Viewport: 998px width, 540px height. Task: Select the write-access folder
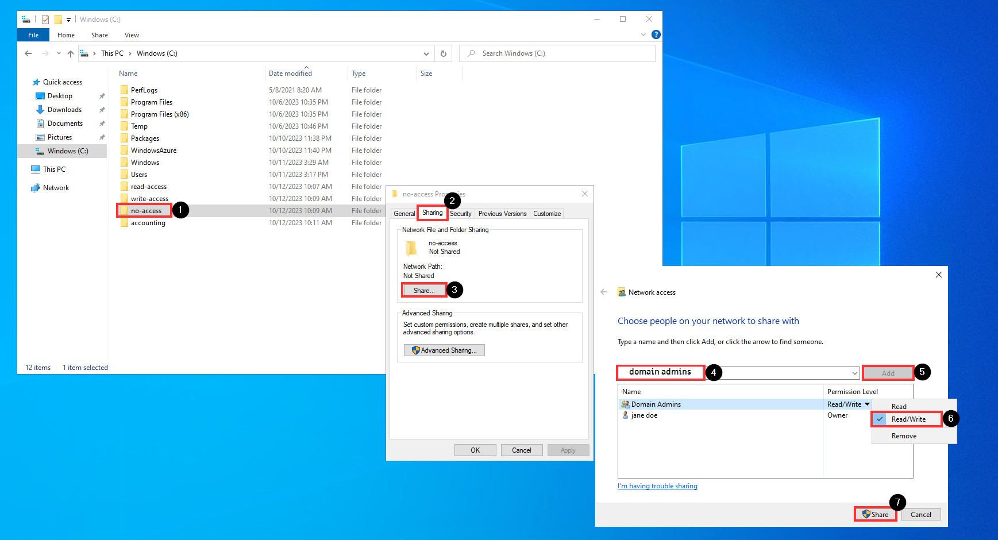click(149, 199)
